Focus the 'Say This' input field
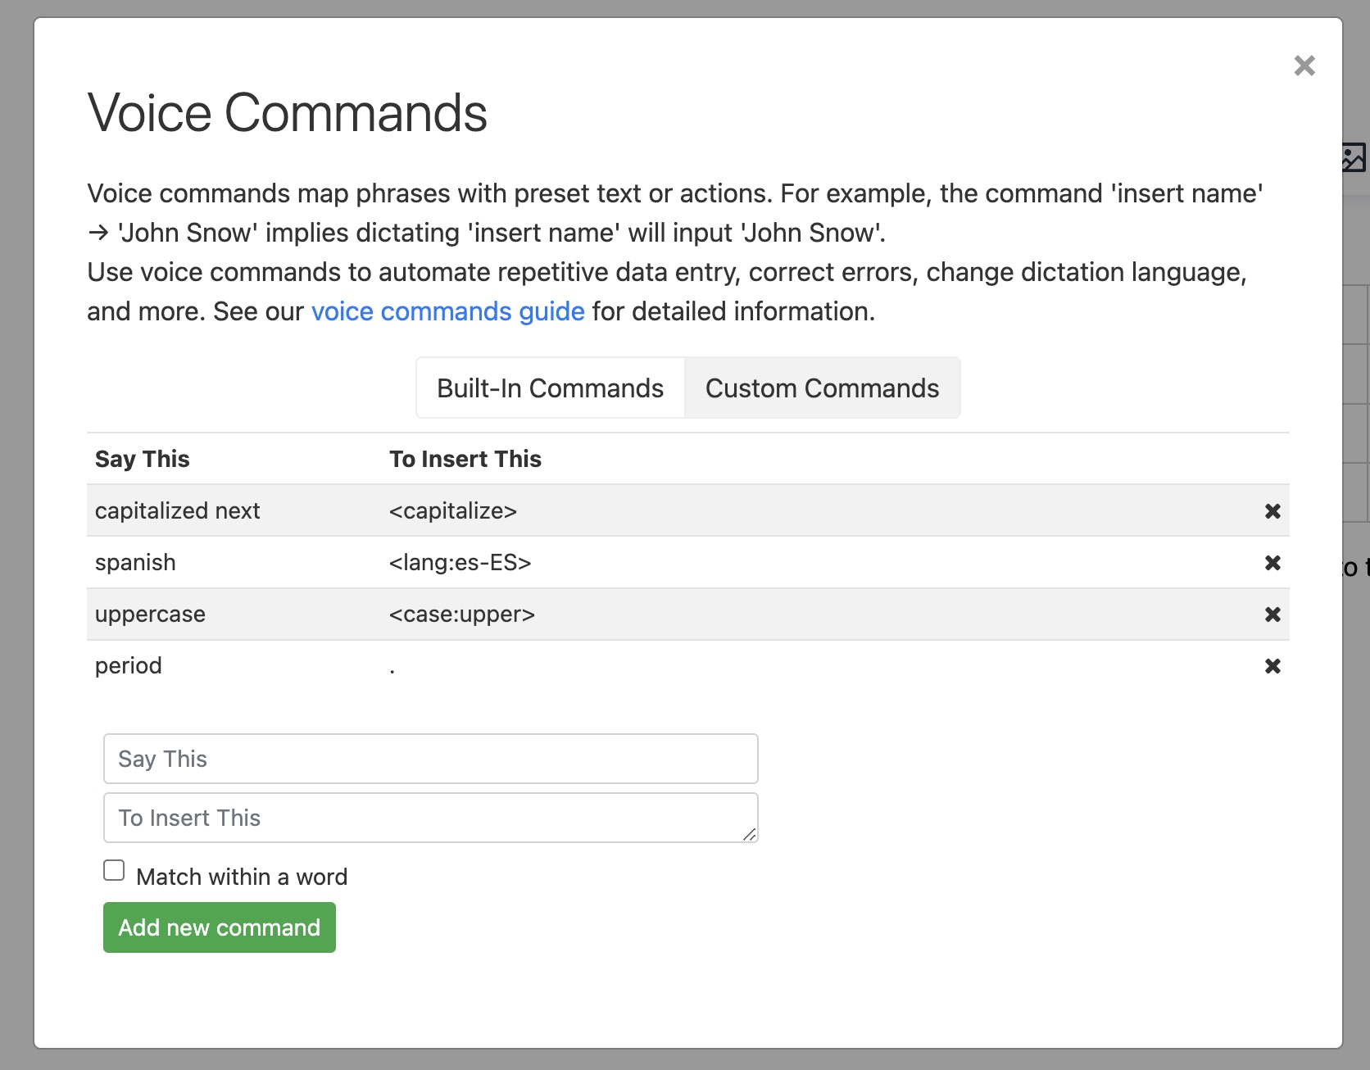The image size is (1370, 1070). 430,759
